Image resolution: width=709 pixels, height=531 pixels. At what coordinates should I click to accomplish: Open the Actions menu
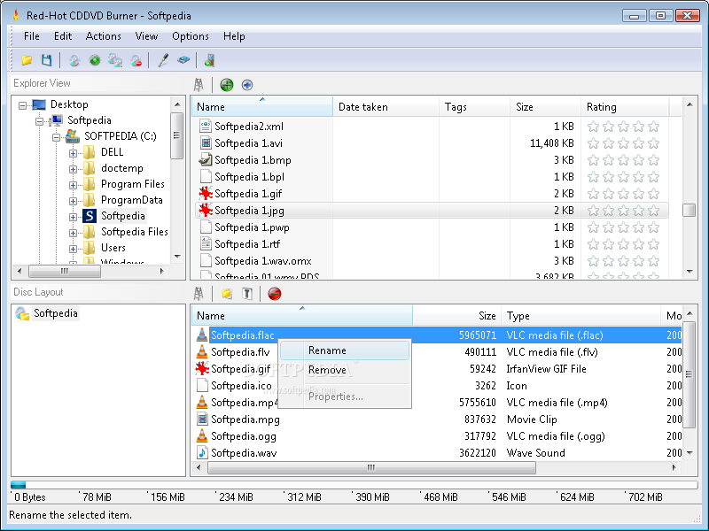[x=104, y=36]
